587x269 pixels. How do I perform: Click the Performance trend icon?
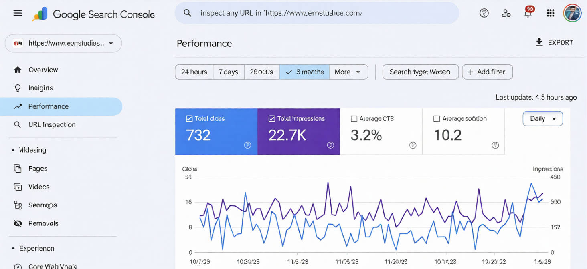[x=18, y=106]
